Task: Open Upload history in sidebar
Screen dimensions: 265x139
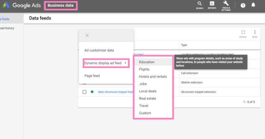Action: tap(7, 28)
